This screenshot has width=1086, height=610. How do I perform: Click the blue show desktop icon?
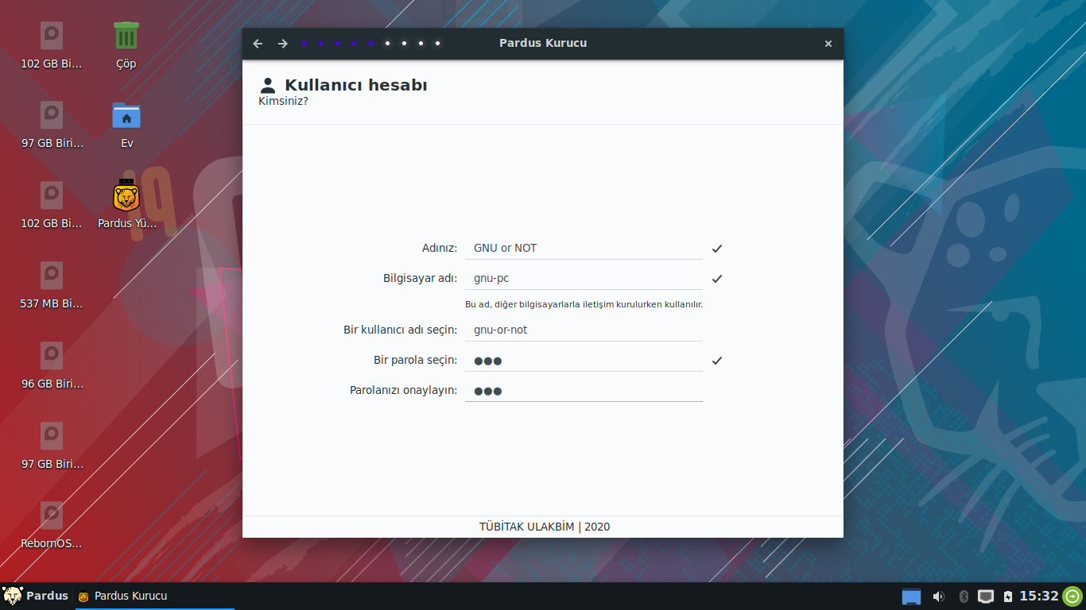911,596
